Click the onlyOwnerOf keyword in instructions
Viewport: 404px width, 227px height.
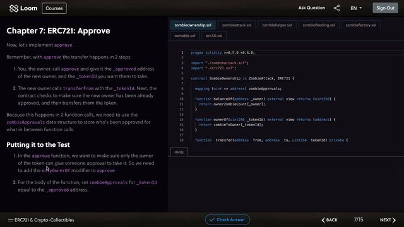coord(56,170)
